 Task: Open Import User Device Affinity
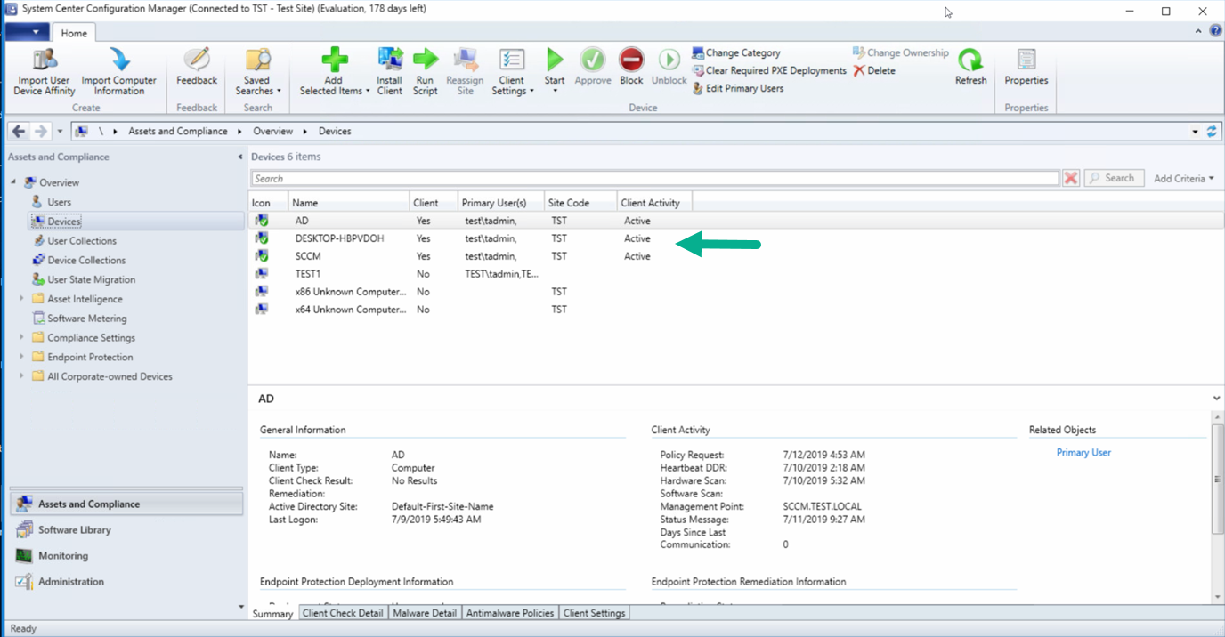click(45, 73)
